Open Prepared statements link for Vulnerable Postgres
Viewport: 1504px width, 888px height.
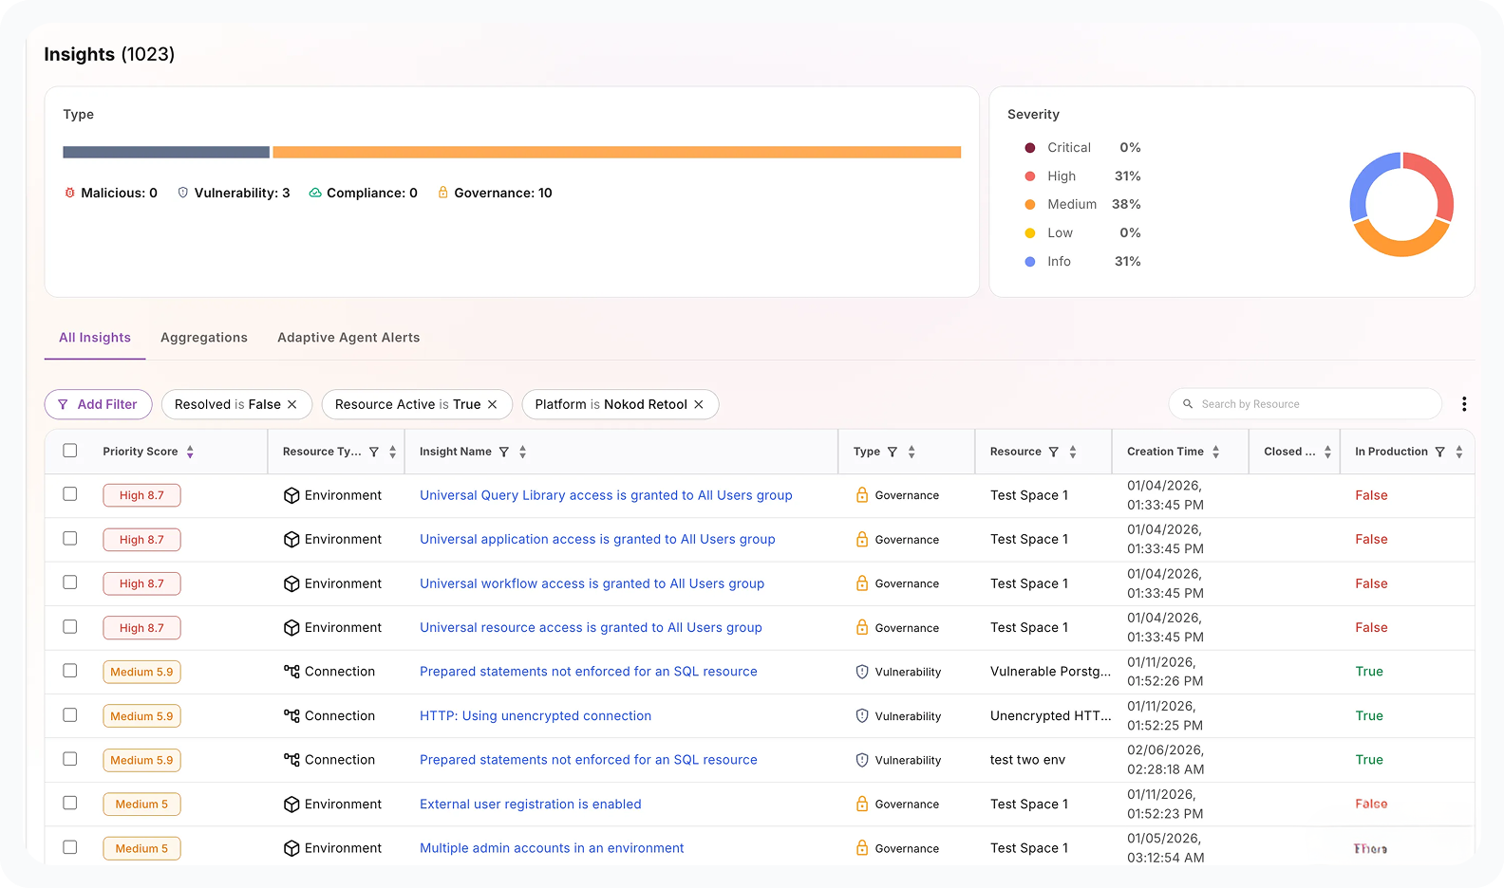pos(589,672)
